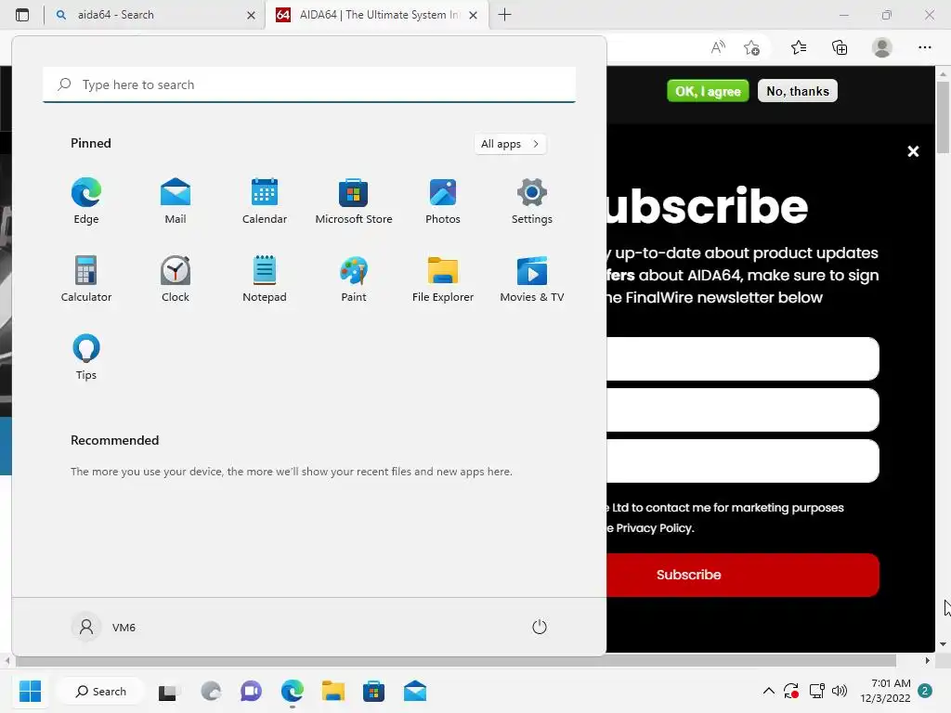Open network status tray icon
The image size is (951, 713).
coord(817,691)
